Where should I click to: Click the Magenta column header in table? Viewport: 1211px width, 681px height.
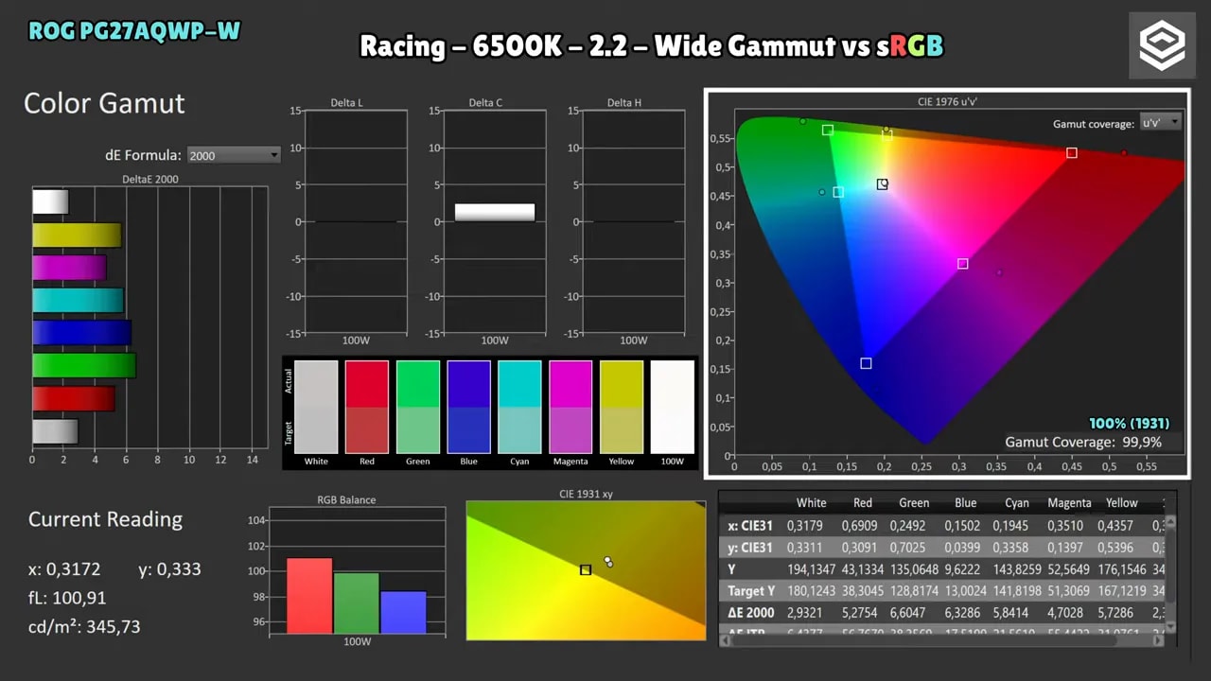[1069, 503]
